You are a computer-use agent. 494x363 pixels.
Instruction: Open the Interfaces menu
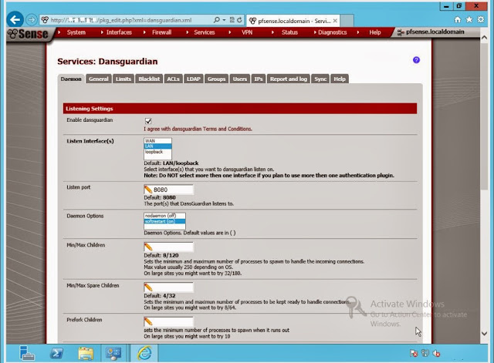click(119, 32)
